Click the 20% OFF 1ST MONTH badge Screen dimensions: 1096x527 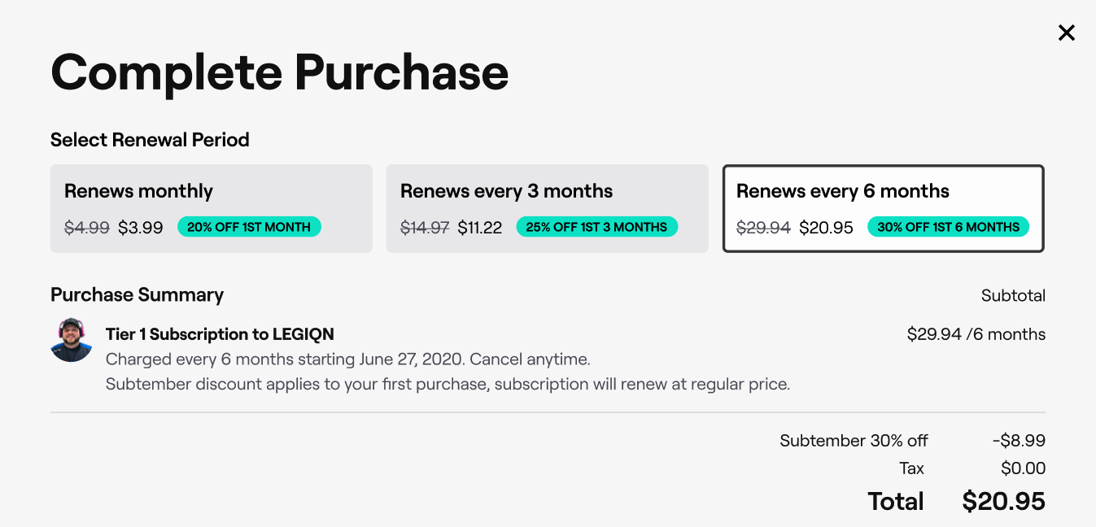pyautogui.click(x=249, y=226)
